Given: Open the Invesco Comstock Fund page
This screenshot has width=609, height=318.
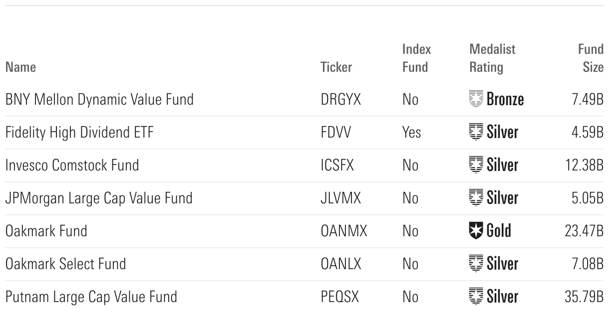Looking at the screenshot, I should click(72, 165).
